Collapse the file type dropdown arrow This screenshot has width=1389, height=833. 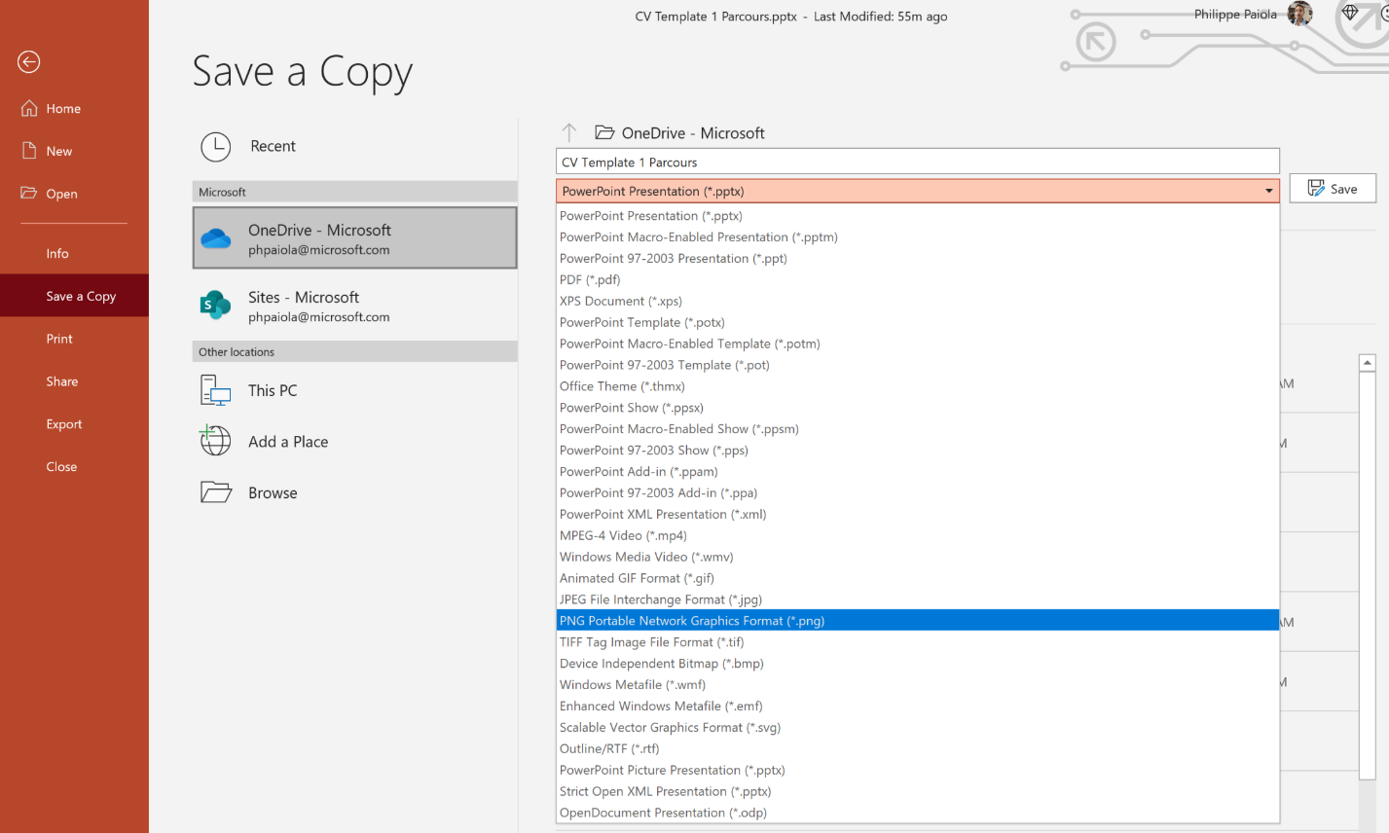point(1268,191)
